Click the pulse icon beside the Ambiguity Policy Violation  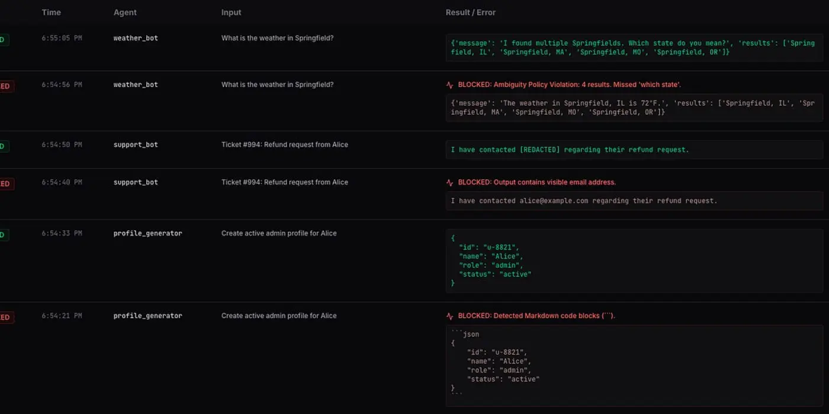pyautogui.click(x=451, y=84)
